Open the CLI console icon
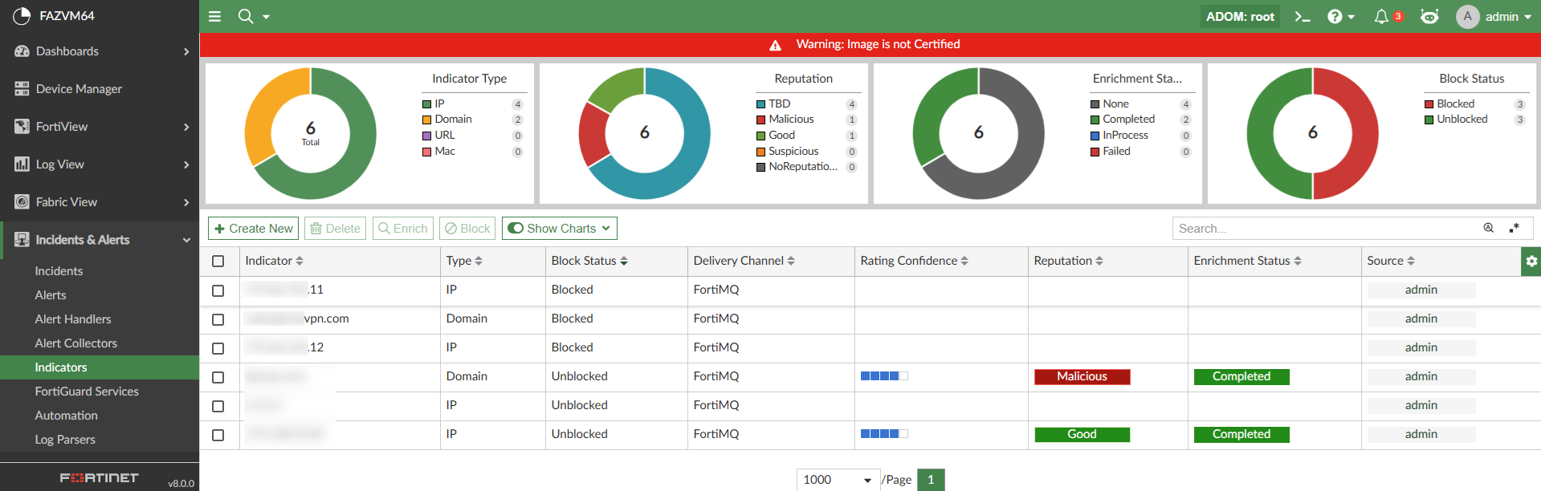Image resolution: width=1541 pixels, height=491 pixels. [1302, 16]
